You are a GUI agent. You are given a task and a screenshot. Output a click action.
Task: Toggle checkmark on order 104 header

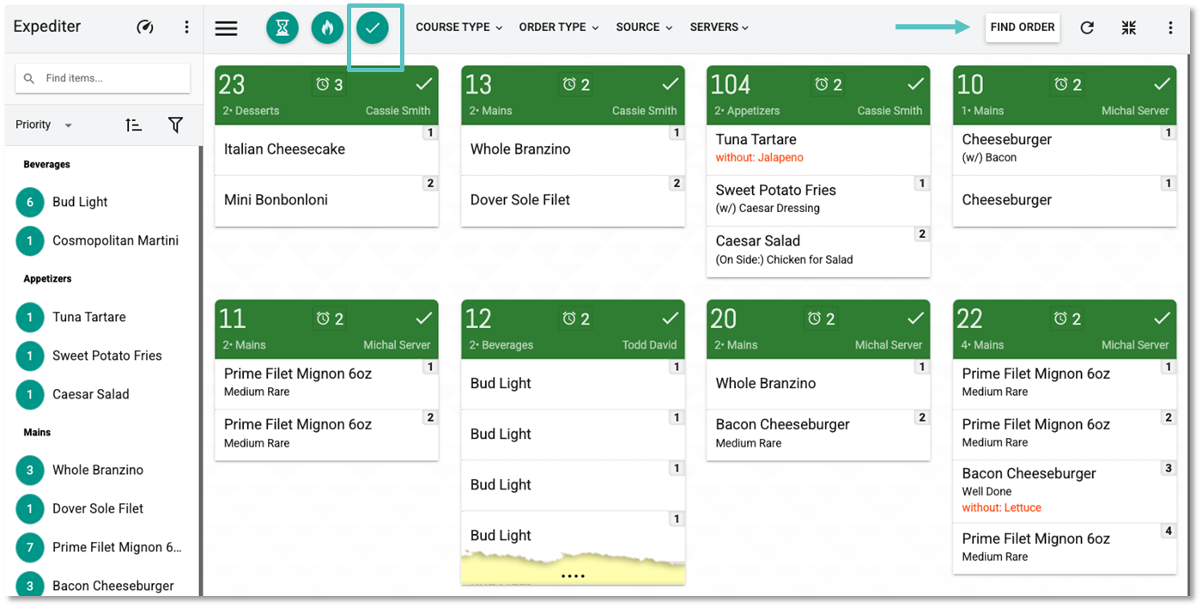click(916, 84)
